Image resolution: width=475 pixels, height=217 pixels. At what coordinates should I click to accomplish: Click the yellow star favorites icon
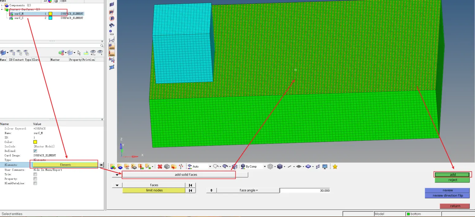click(x=335, y=167)
